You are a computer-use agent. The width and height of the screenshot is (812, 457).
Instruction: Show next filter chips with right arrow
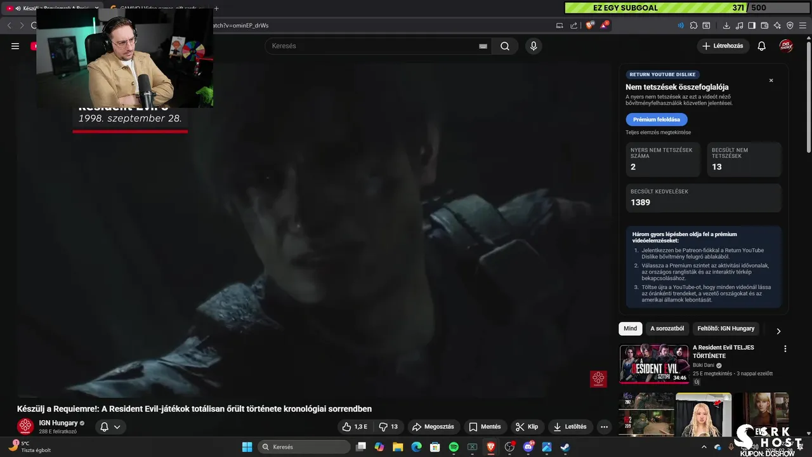coord(778,331)
